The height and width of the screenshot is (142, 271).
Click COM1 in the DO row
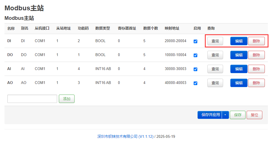pos(40,55)
